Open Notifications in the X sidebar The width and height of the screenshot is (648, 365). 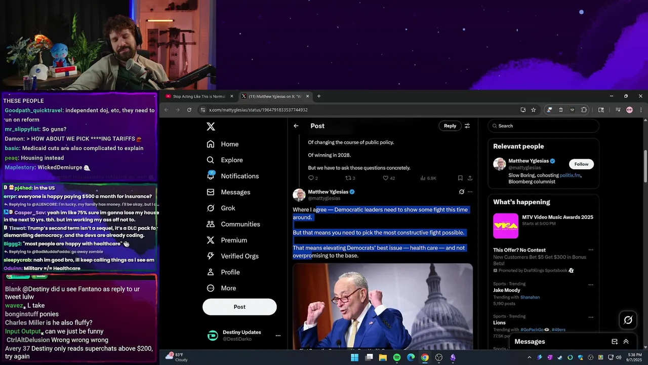pos(233,176)
